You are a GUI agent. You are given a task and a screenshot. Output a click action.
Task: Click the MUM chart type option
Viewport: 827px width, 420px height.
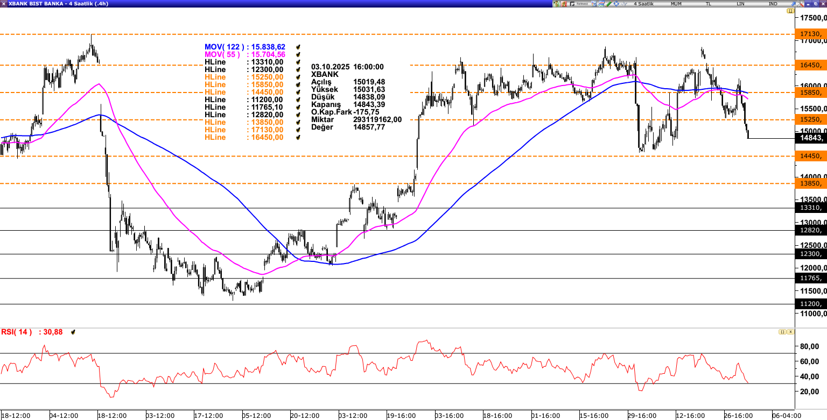click(x=676, y=4)
